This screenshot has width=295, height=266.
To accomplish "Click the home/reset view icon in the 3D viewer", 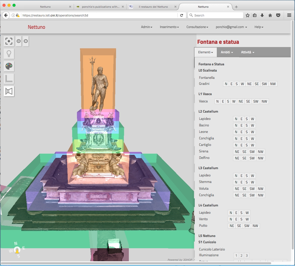I will (x=9, y=41).
